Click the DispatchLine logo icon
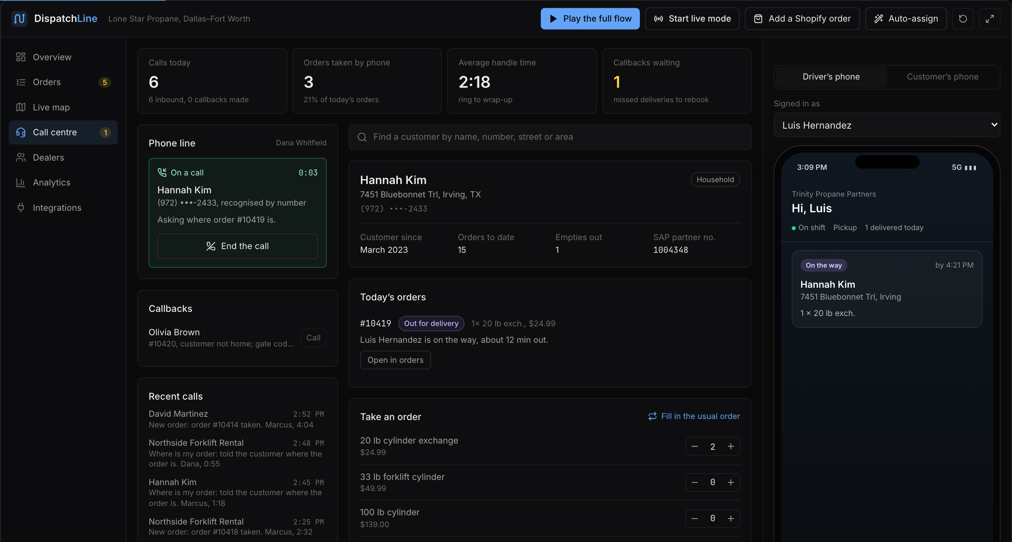1012x542 pixels. click(19, 19)
